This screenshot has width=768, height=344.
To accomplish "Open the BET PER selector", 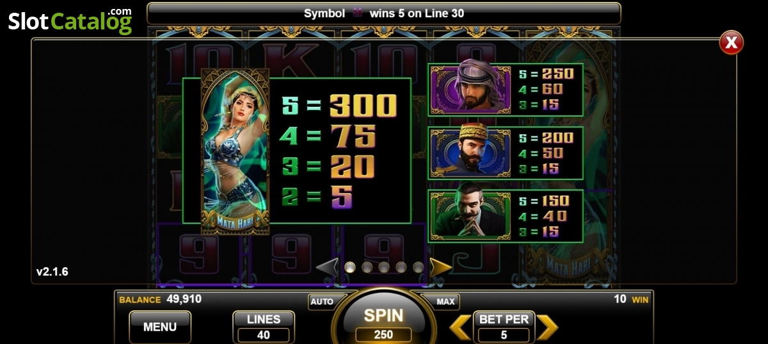I will coord(504,327).
